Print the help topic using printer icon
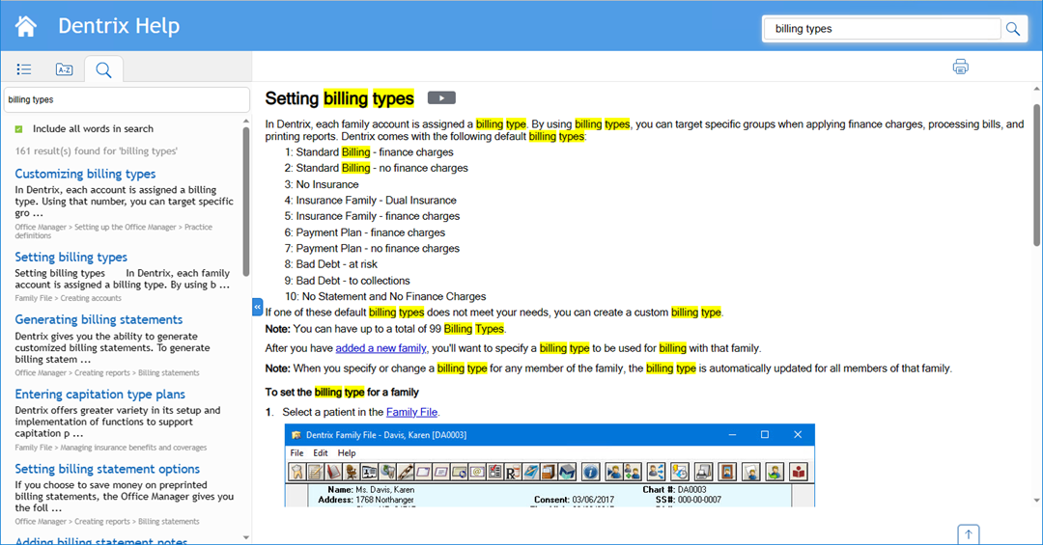This screenshot has width=1043, height=545. [960, 67]
